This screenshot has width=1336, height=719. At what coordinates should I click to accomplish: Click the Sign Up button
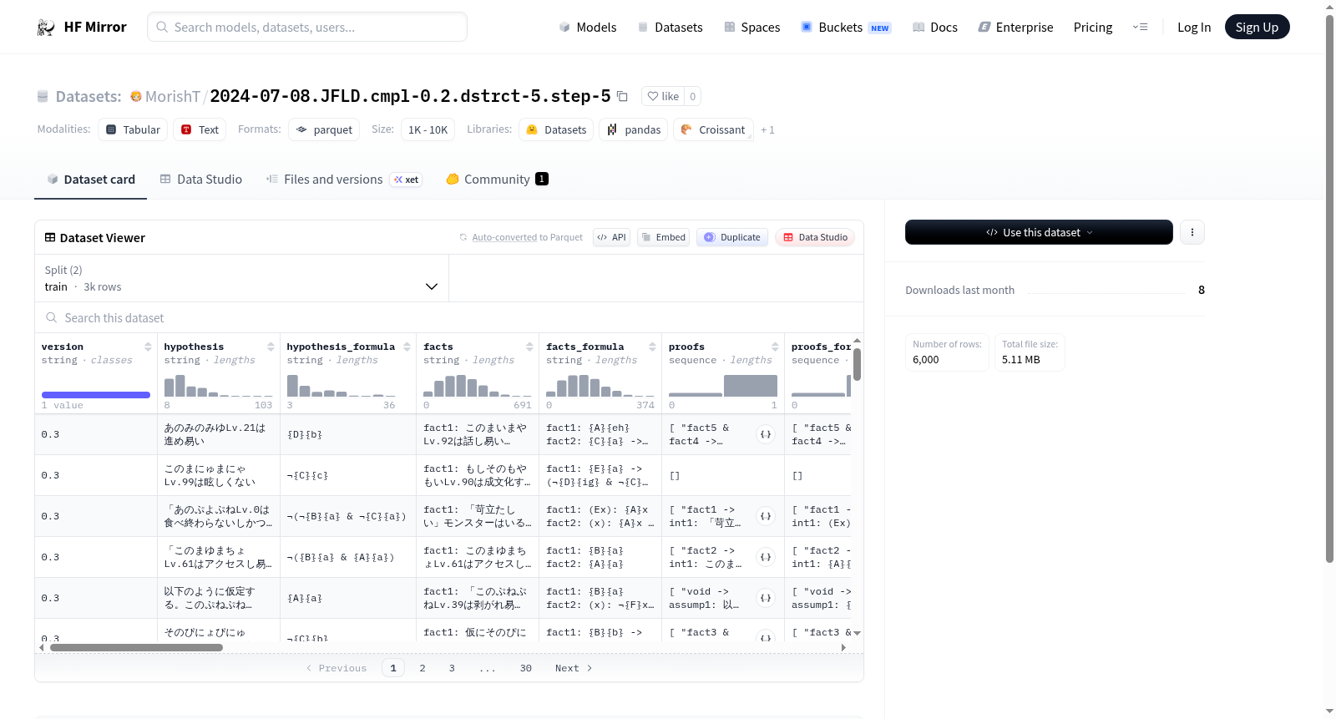pyautogui.click(x=1257, y=27)
